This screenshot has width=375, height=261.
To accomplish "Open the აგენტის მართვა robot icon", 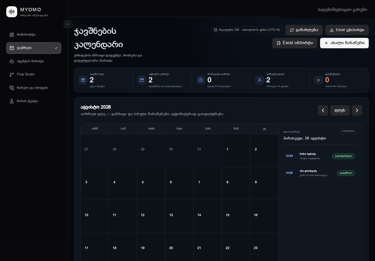I will (x=12, y=61).
